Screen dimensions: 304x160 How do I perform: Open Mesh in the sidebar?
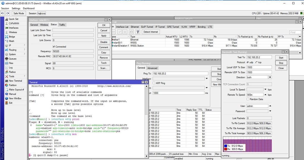(12, 41)
